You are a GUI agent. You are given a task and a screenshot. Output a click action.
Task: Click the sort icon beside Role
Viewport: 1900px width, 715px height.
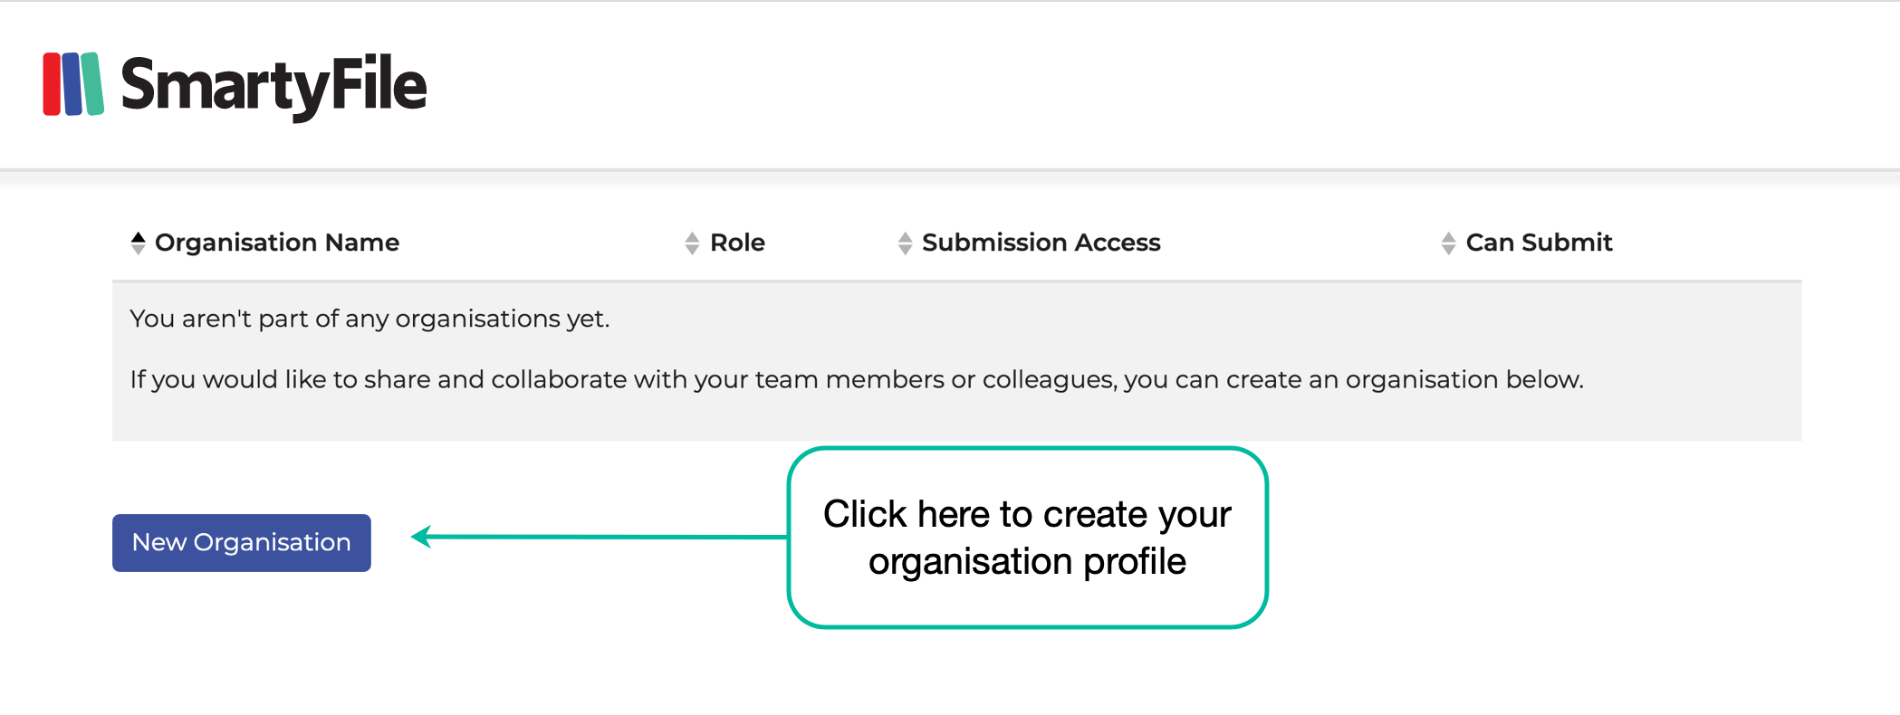coord(692,242)
